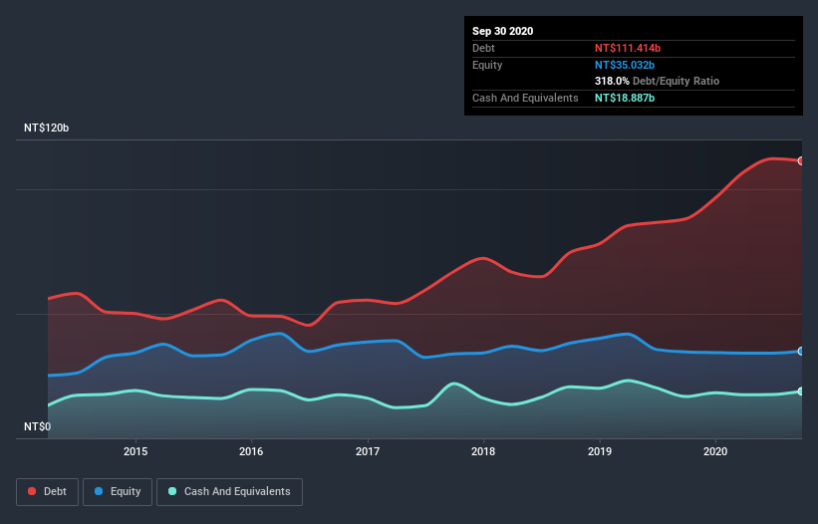Toggle the Debt legend button
The width and height of the screenshot is (818, 524).
tap(48, 492)
